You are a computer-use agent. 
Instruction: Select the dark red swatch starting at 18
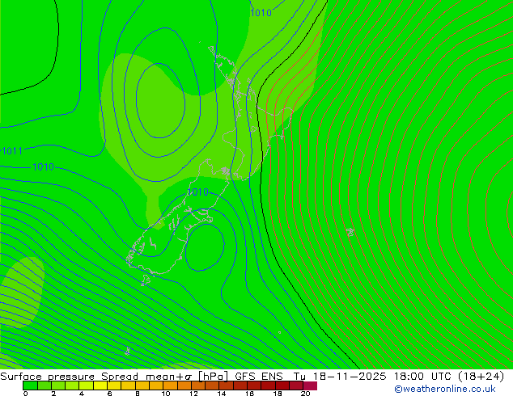coord(282,385)
